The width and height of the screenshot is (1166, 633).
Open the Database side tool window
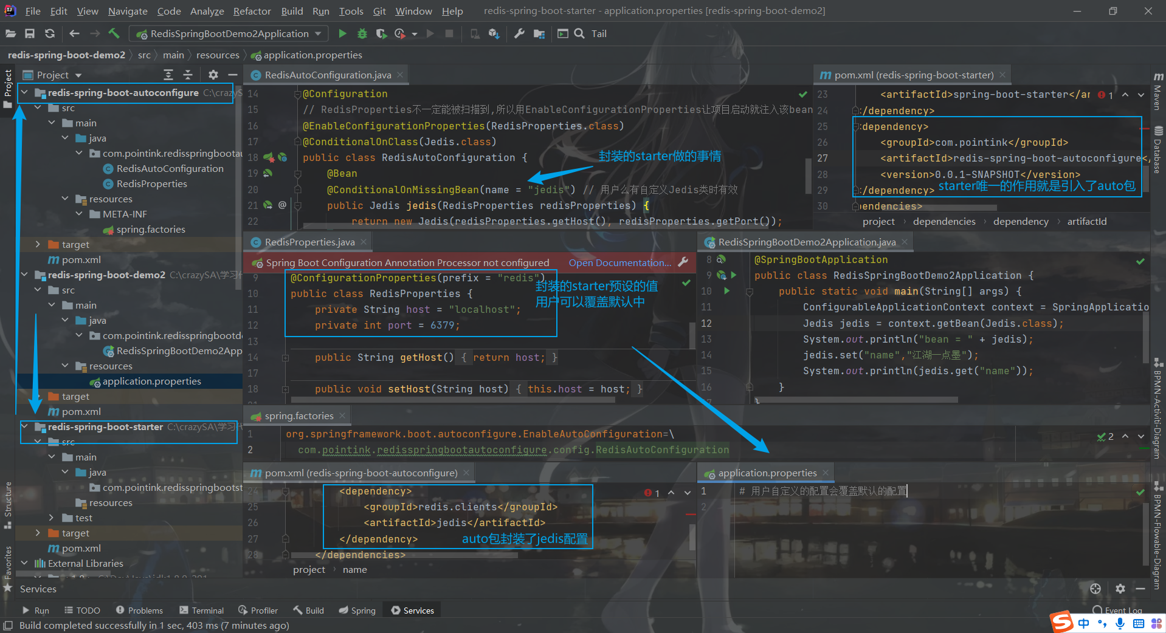1158,150
